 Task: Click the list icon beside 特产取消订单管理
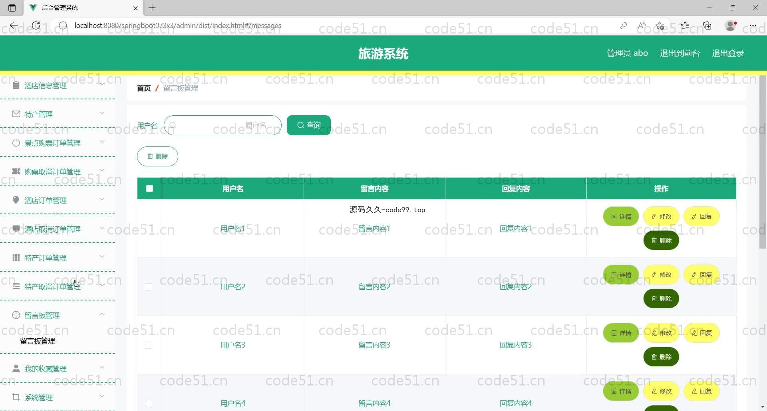[x=16, y=287]
